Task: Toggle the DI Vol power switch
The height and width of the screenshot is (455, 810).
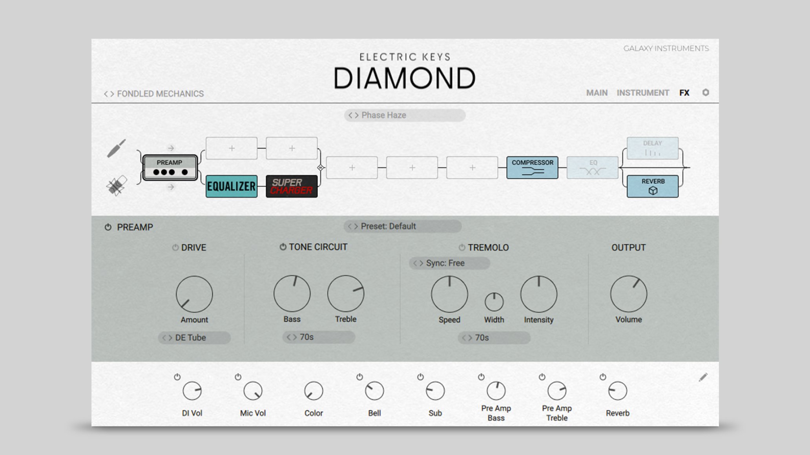Action: (178, 377)
